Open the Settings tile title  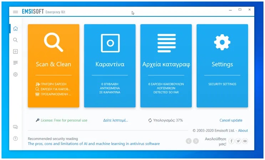tap(222, 64)
